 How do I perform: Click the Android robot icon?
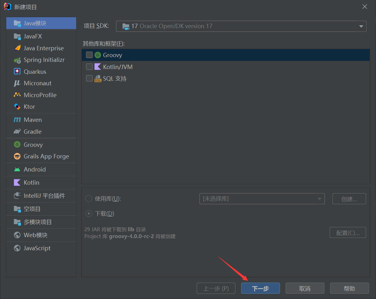(x=17, y=170)
